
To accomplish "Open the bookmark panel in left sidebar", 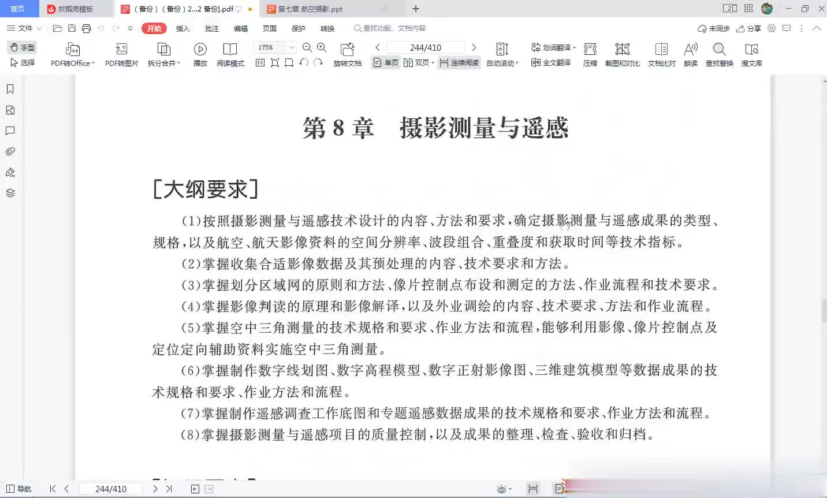I will tap(10, 89).
